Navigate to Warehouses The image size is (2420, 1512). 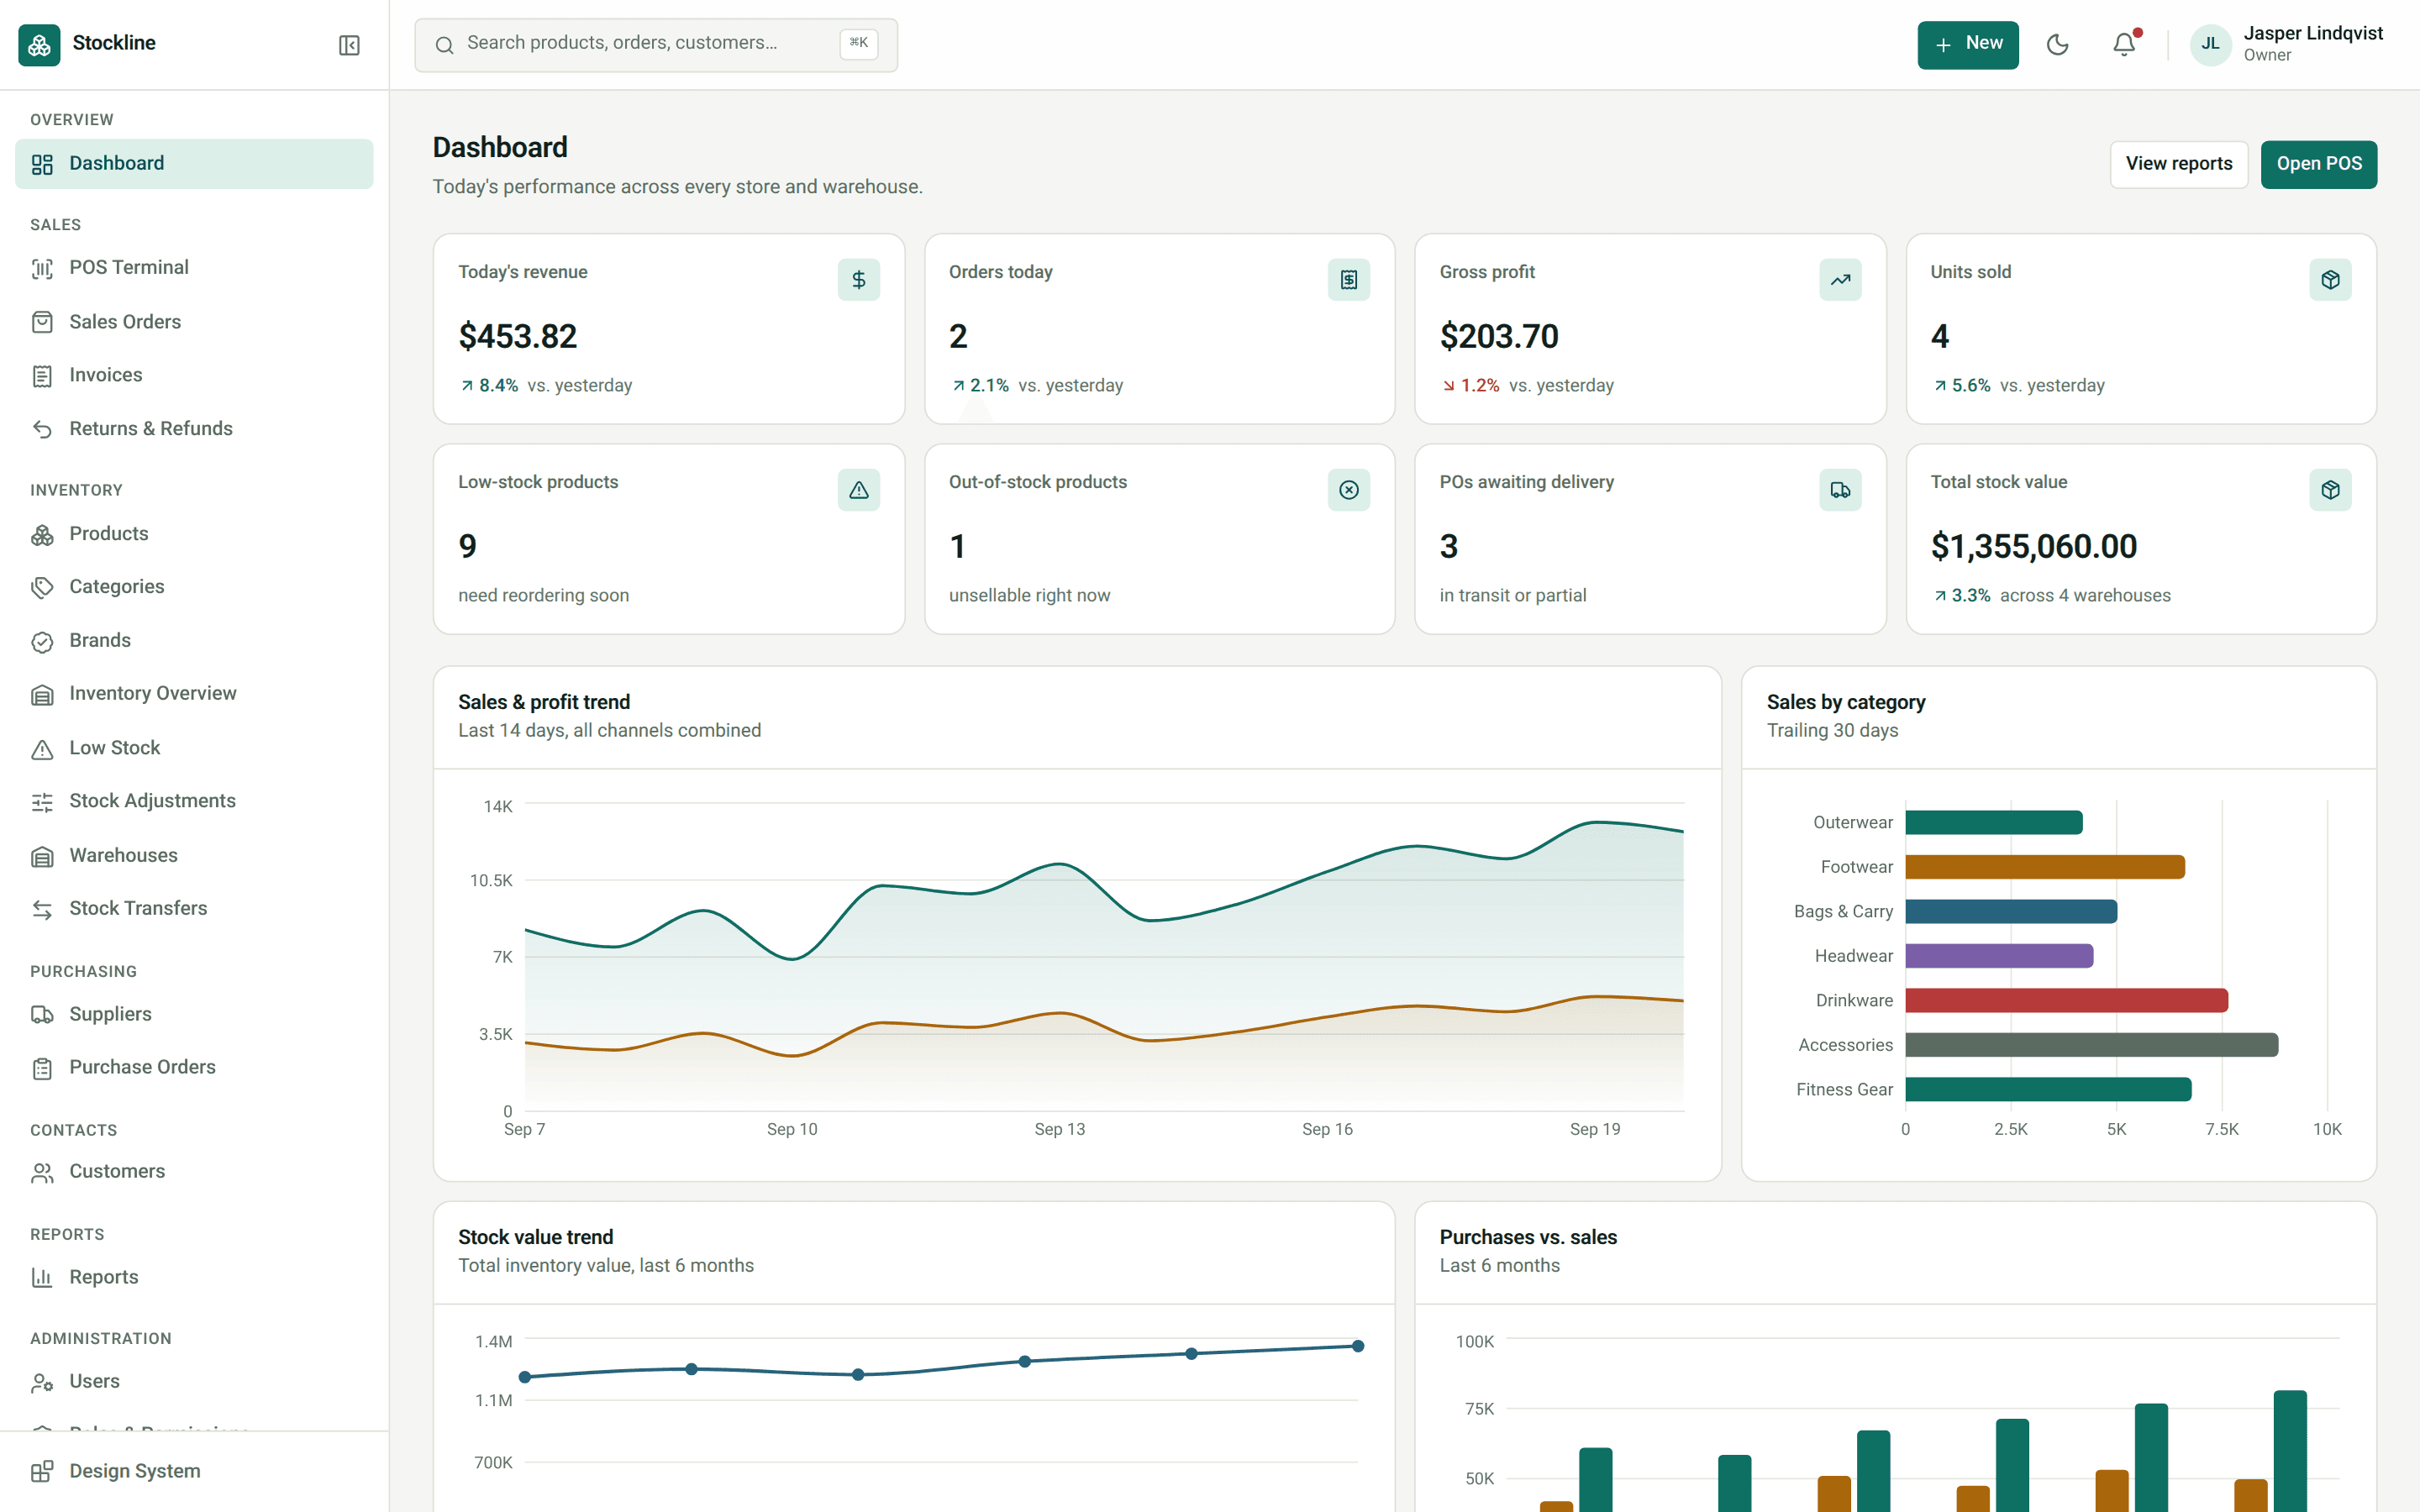[194, 855]
